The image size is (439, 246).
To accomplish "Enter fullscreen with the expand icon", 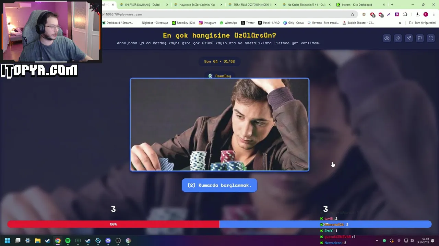I will [x=431, y=38].
